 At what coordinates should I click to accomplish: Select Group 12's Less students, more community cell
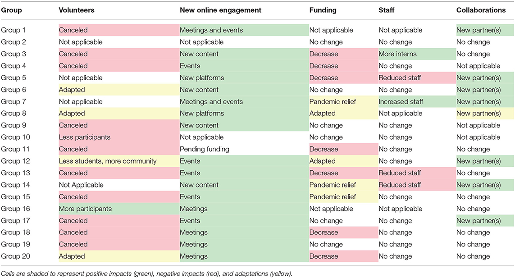click(x=119, y=161)
